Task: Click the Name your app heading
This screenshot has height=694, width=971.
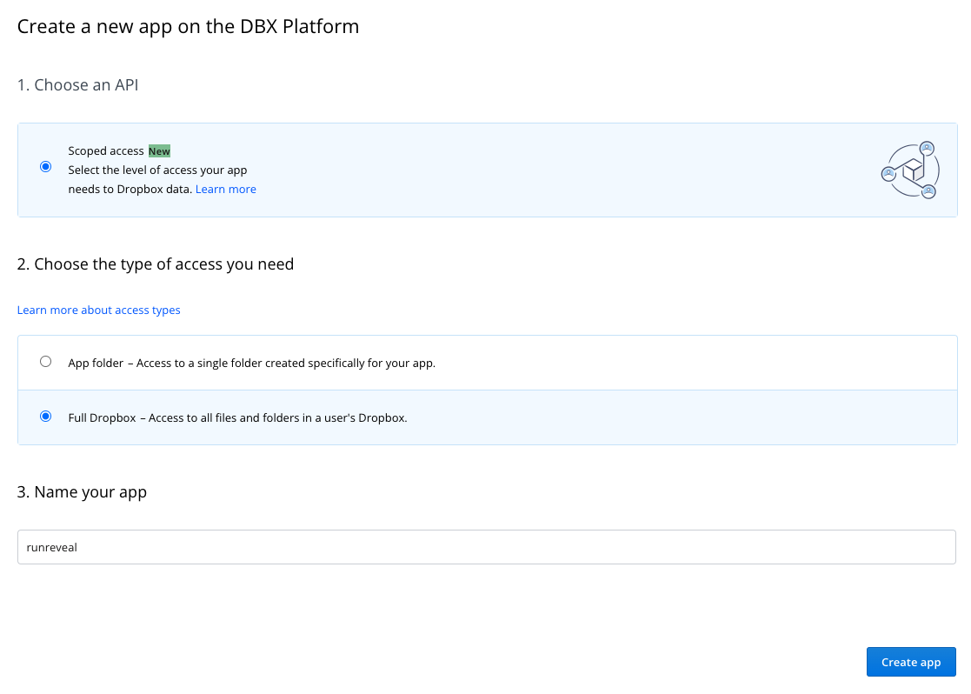Action: click(82, 491)
